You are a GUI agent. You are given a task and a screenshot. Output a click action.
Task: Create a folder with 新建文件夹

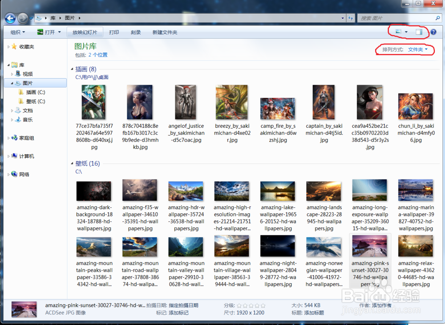coord(165,32)
